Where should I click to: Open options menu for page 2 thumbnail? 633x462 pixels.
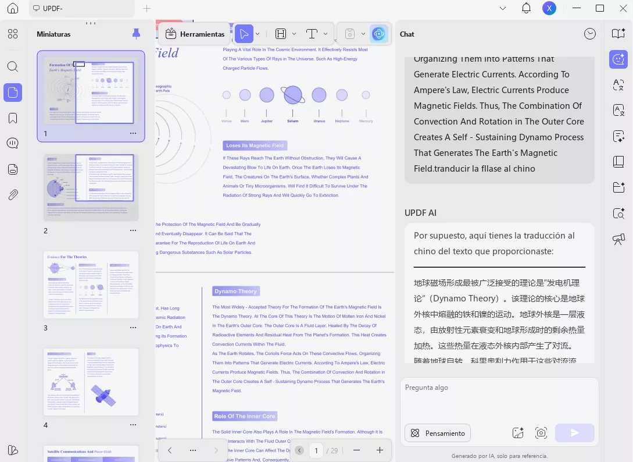pyautogui.click(x=133, y=230)
